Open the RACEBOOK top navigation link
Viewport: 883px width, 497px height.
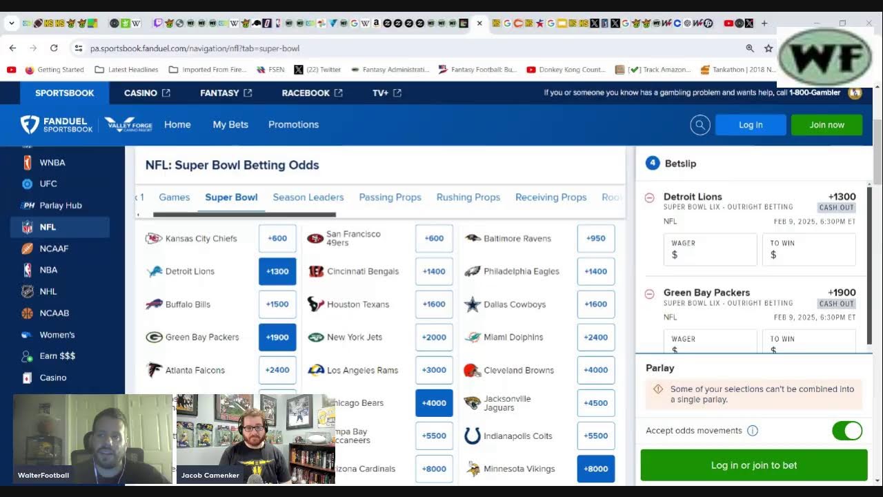click(x=312, y=93)
